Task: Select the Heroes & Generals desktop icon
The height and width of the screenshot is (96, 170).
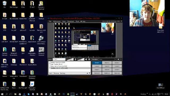Action: click(x=41, y=51)
